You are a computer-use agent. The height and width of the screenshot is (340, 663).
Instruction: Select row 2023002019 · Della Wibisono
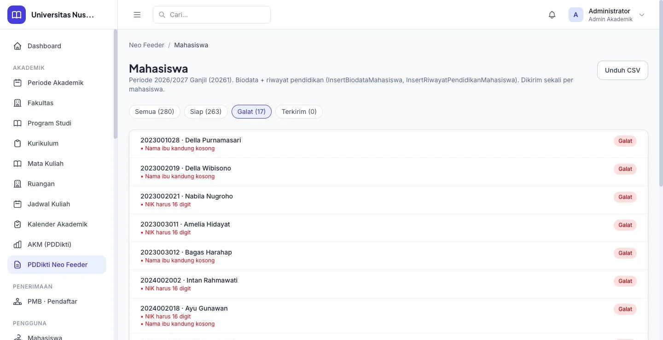389,172
